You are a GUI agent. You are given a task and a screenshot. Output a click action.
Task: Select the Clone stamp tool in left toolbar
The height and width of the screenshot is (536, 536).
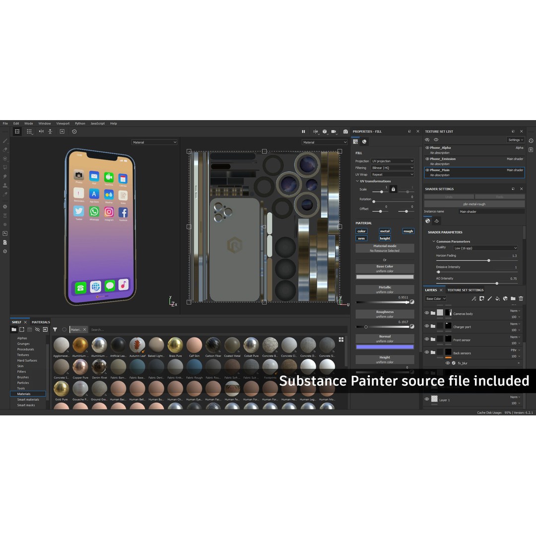[5, 185]
